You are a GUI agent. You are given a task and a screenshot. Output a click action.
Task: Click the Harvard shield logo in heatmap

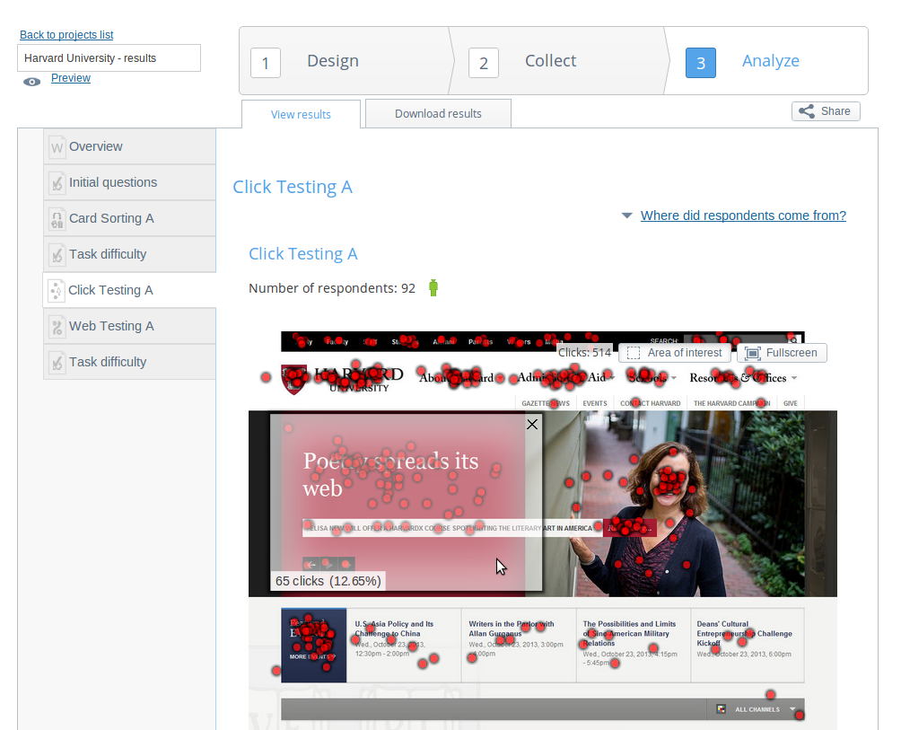click(x=294, y=380)
